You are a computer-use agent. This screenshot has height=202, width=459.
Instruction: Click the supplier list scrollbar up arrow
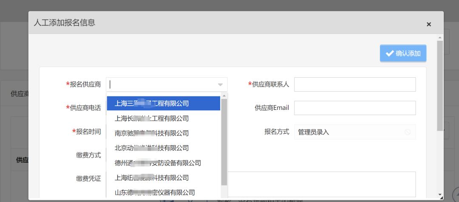(x=224, y=95)
